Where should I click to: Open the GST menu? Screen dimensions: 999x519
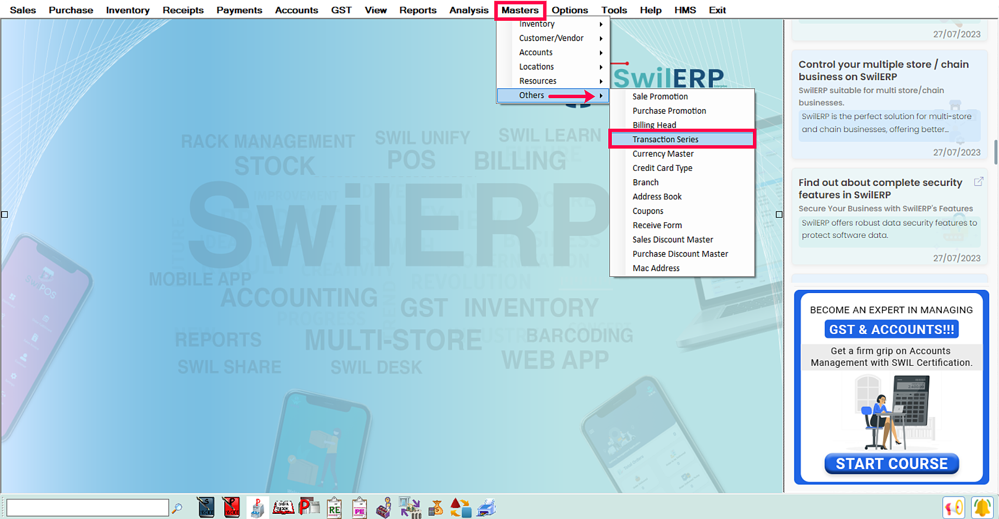[341, 10]
